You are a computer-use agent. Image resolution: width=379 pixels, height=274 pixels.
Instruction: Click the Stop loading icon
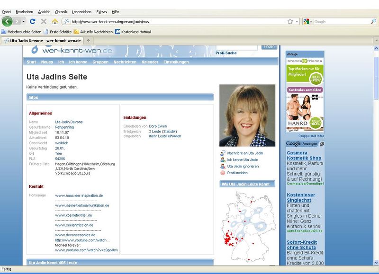(x=44, y=21)
